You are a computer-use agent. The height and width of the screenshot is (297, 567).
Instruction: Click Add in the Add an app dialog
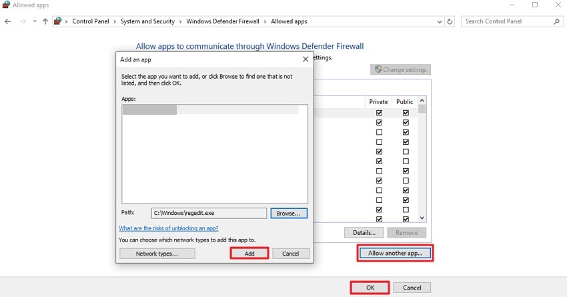click(249, 254)
